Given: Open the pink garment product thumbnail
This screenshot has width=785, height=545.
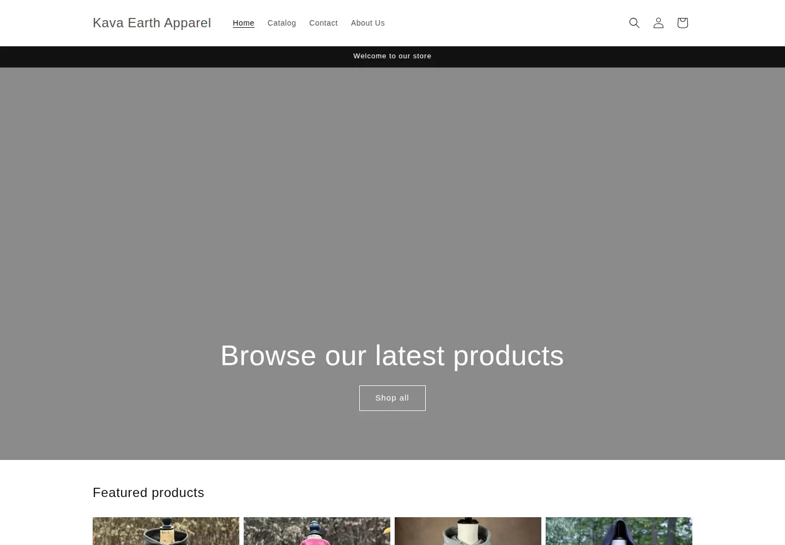Looking at the screenshot, I should tap(317, 531).
